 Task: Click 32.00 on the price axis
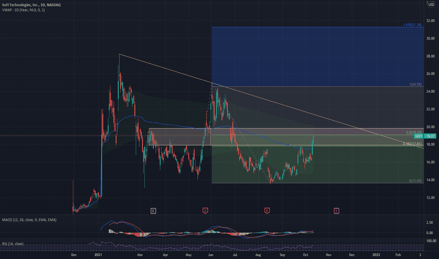431,21
